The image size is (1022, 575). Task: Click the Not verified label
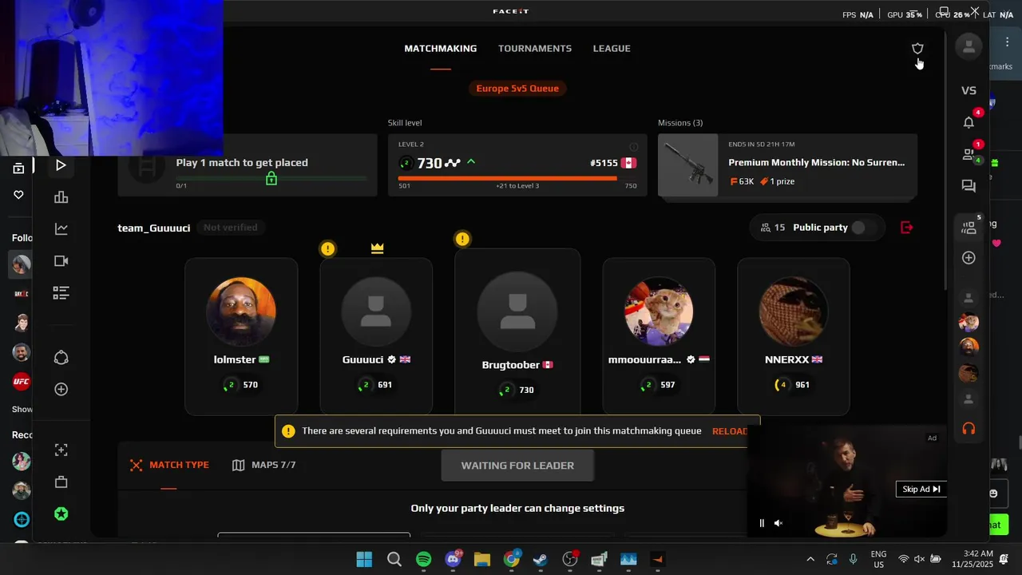click(x=230, y=228)
